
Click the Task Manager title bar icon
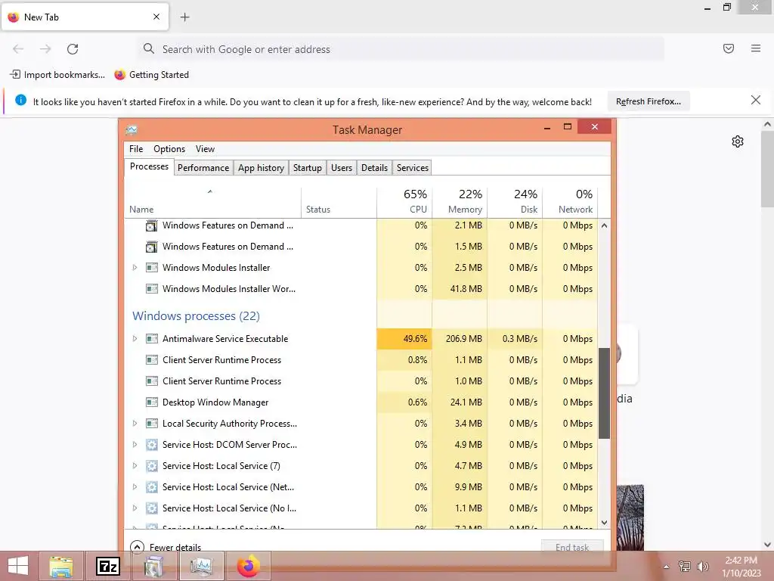(132, 130)
